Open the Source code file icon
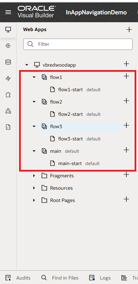Screen dimensions: 138x284 (x=8, y=127)
